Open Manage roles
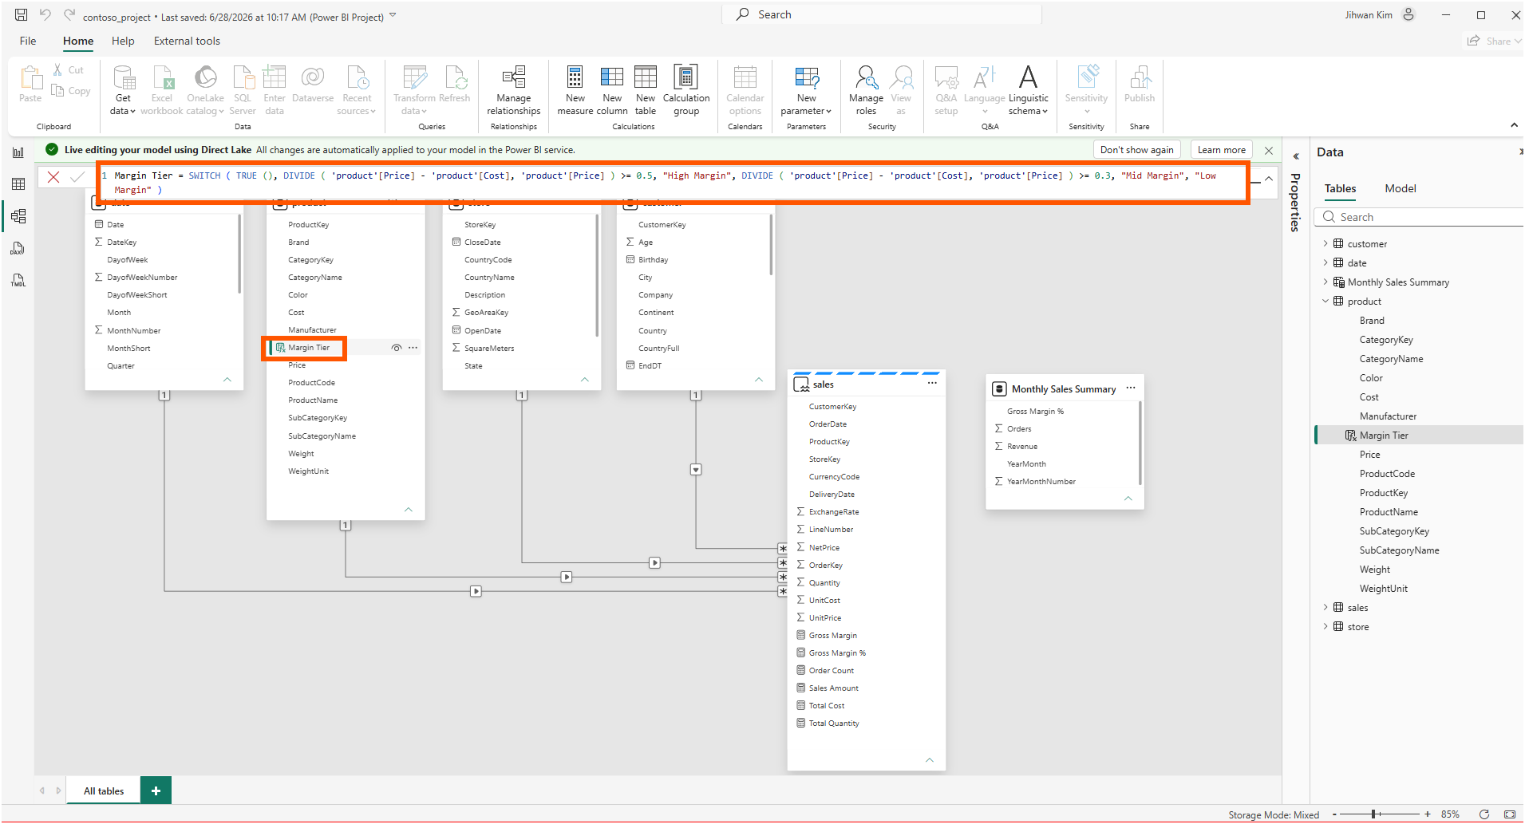The width and height of the screenshot is (1525, 824). (866, 90)
